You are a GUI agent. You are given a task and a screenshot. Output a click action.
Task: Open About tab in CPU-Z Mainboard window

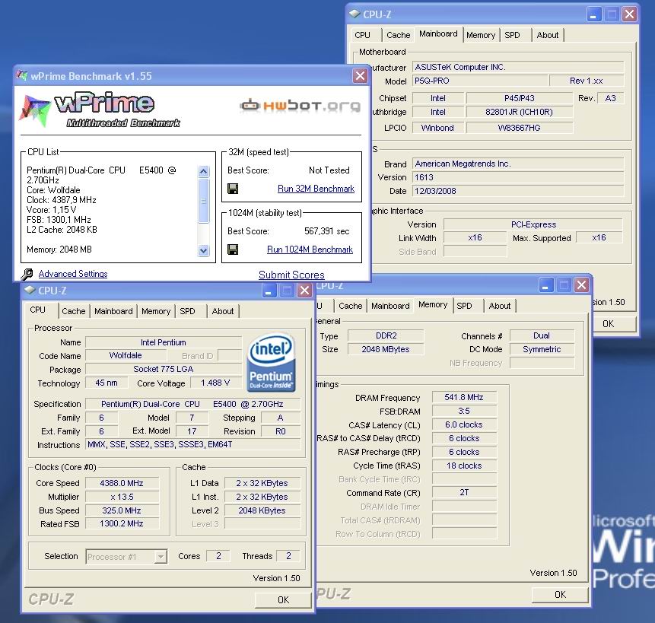[x=547, y=35]
